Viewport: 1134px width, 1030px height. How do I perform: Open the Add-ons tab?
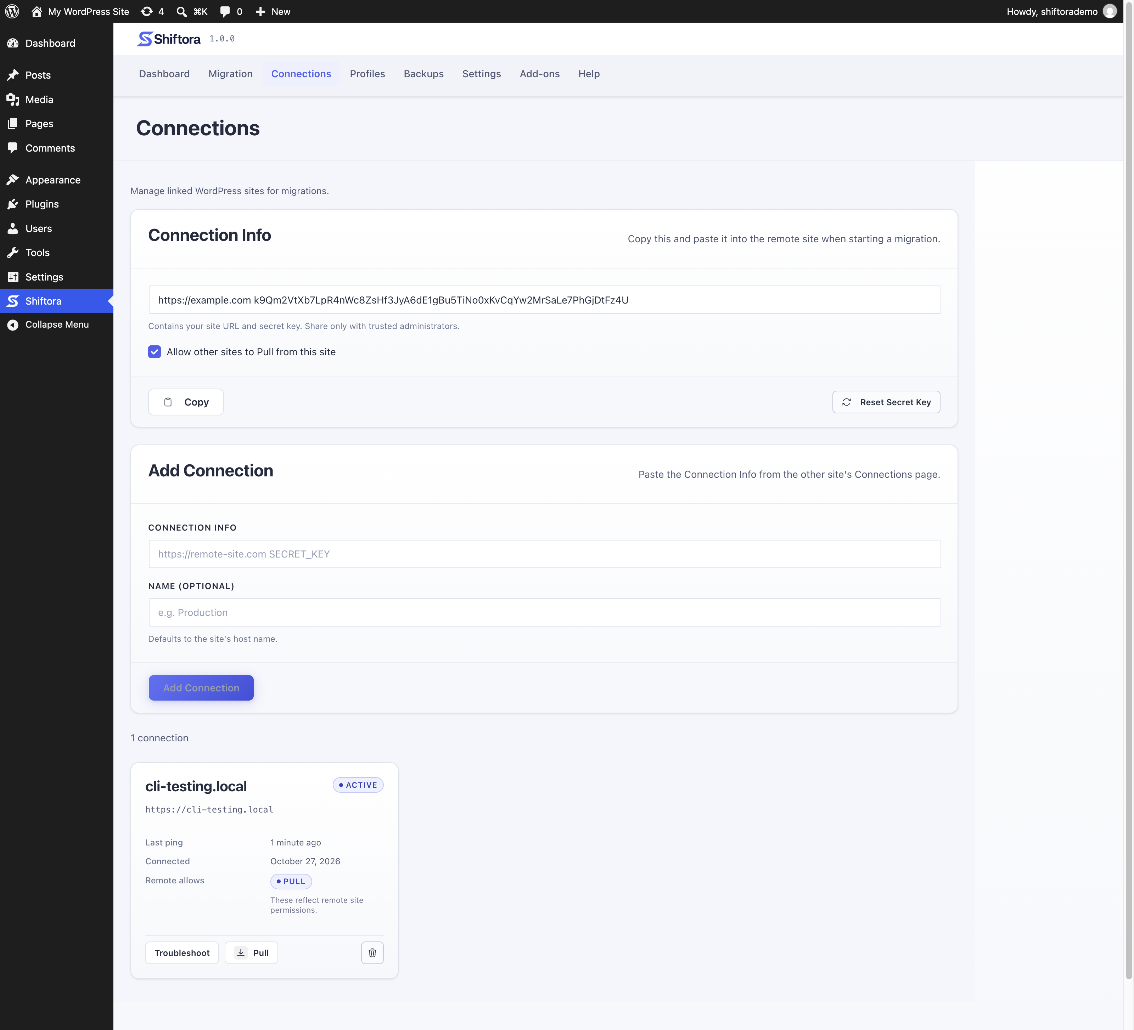pos(539,74)
